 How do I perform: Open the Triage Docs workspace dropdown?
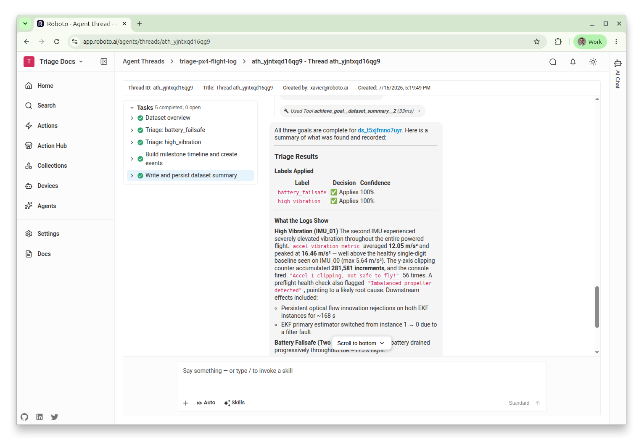tap(53, 61)
